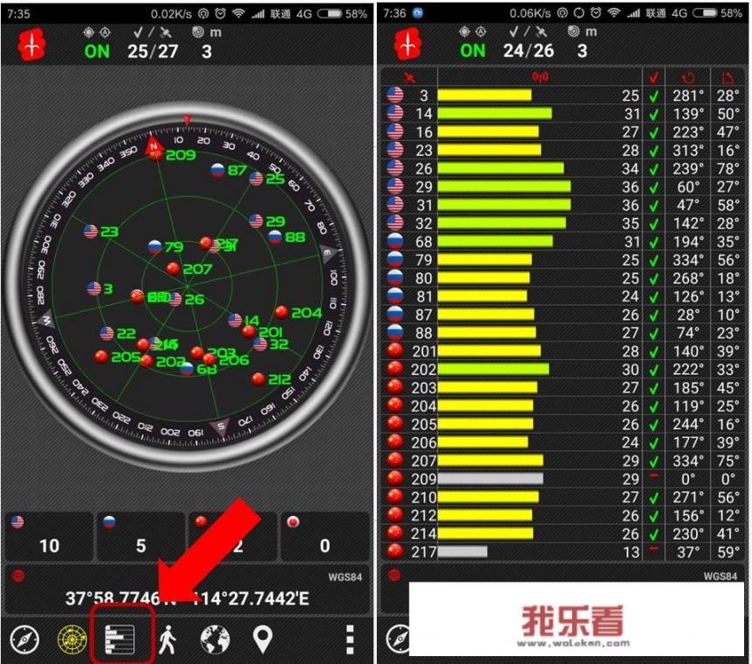Tap the alarm clock icon in left status bar
This screenshot has height=664, width=752.
220,14
